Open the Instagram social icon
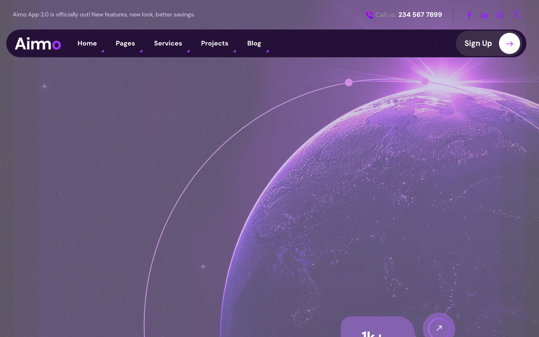The height and width of the screenshot is (337, 539). click(x=500, y=15)
